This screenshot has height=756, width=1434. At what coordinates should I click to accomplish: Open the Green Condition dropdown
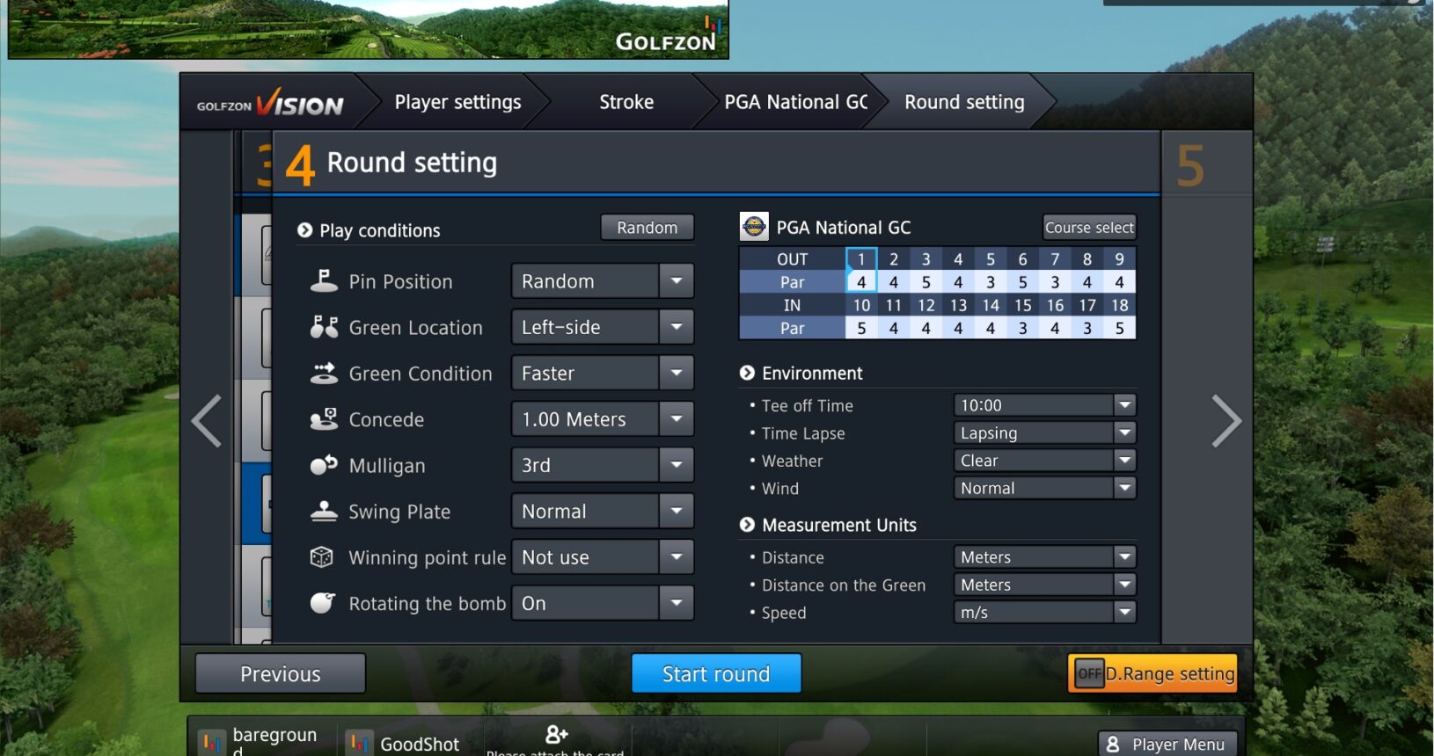pyautogui.click(x=603, y=374)
